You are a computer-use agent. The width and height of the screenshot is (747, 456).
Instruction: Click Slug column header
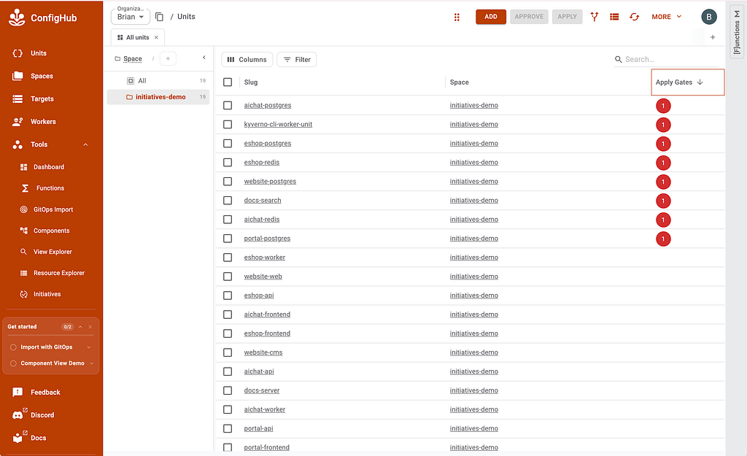point(251,82)
